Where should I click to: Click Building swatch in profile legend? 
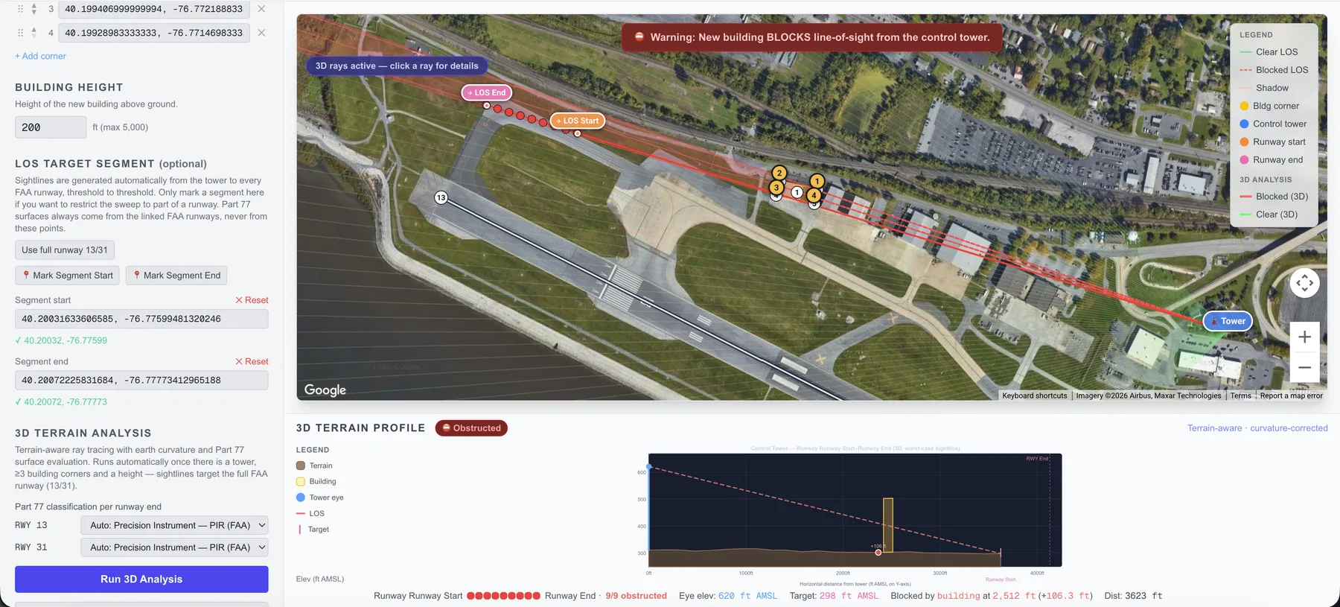[x=301, y=482]
